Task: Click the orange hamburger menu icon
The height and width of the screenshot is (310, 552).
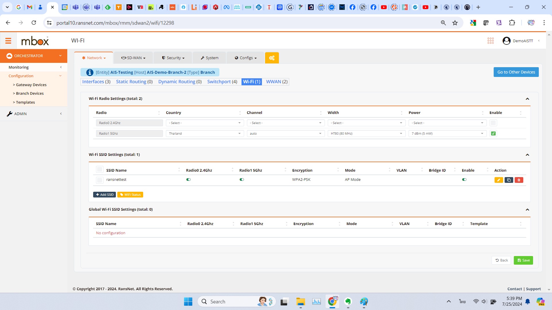Action: pyautogui.click(x=8, y=41)
